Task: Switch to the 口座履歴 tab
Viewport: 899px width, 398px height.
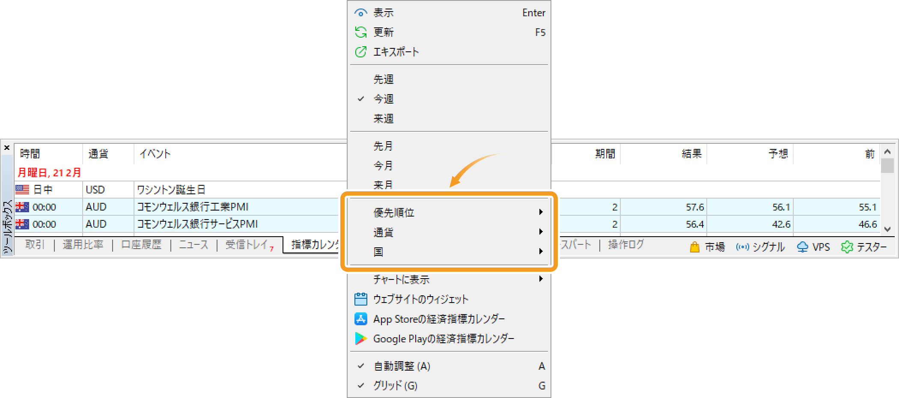Action: point(141,245)
